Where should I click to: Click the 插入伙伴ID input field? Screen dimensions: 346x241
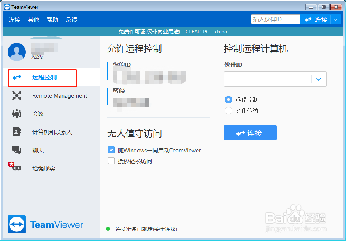point(276,19)
